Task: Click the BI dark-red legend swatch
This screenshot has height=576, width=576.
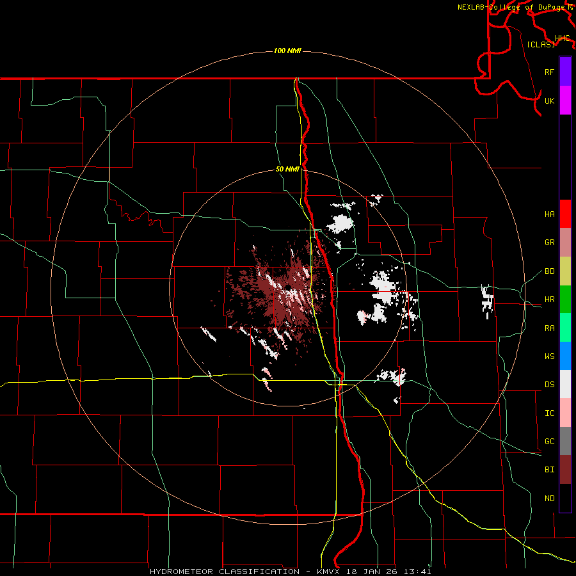Action: click(565, 470)
